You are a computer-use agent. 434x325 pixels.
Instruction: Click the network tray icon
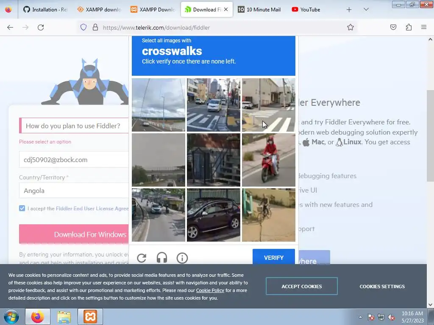coord(381,317)
